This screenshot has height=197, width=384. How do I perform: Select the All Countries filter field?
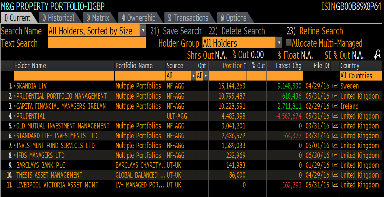click(x=360, y=76)
